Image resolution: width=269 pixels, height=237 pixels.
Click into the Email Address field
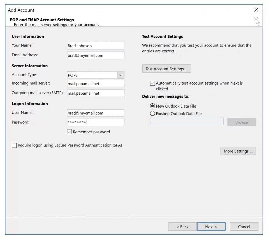tap(96, 55)
